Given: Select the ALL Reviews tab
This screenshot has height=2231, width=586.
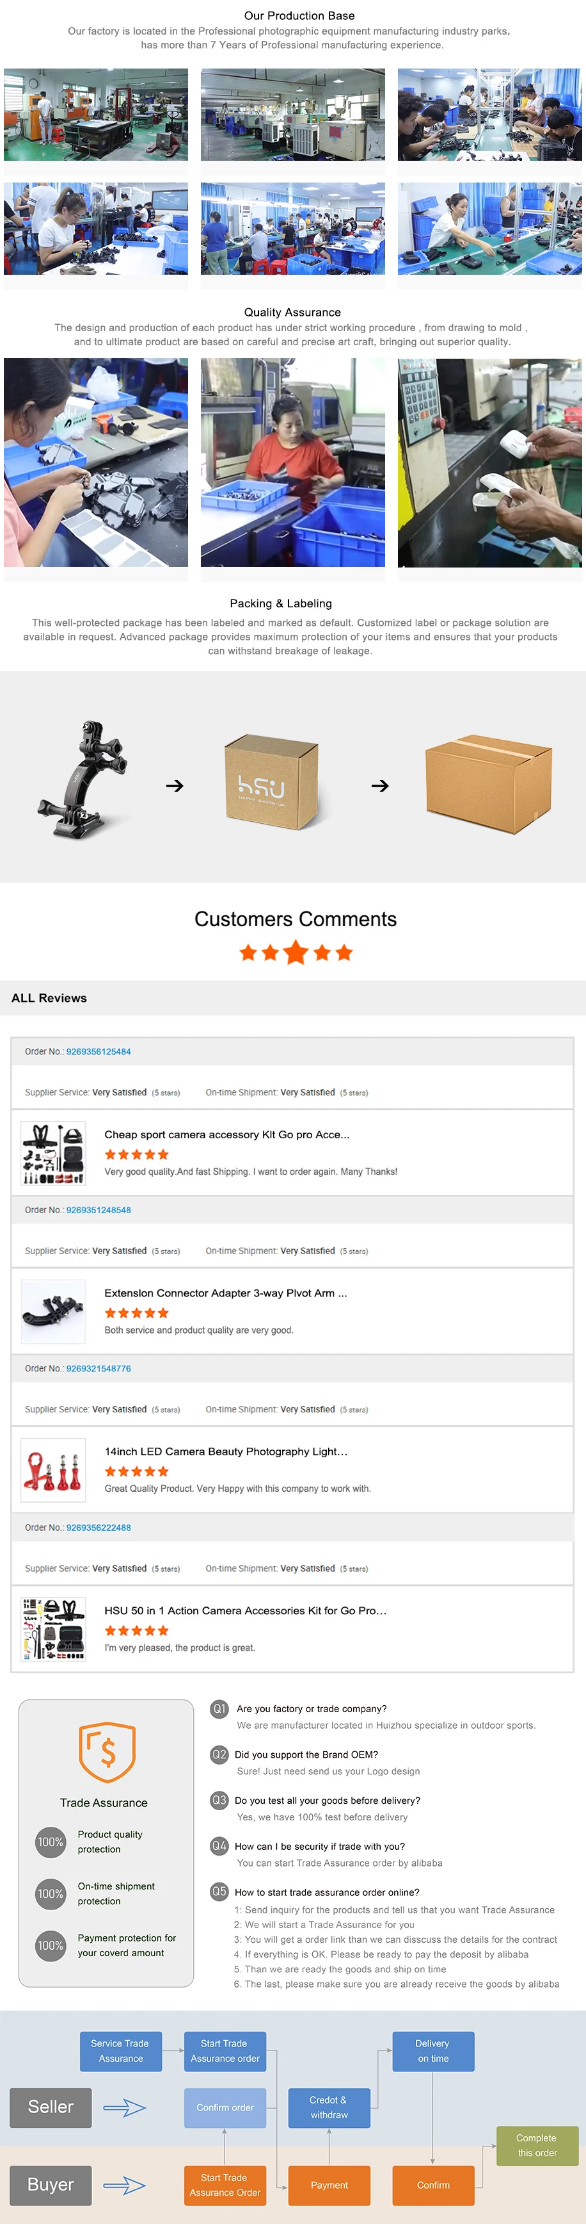Looking at the screenshot, I should coord(49,998).
